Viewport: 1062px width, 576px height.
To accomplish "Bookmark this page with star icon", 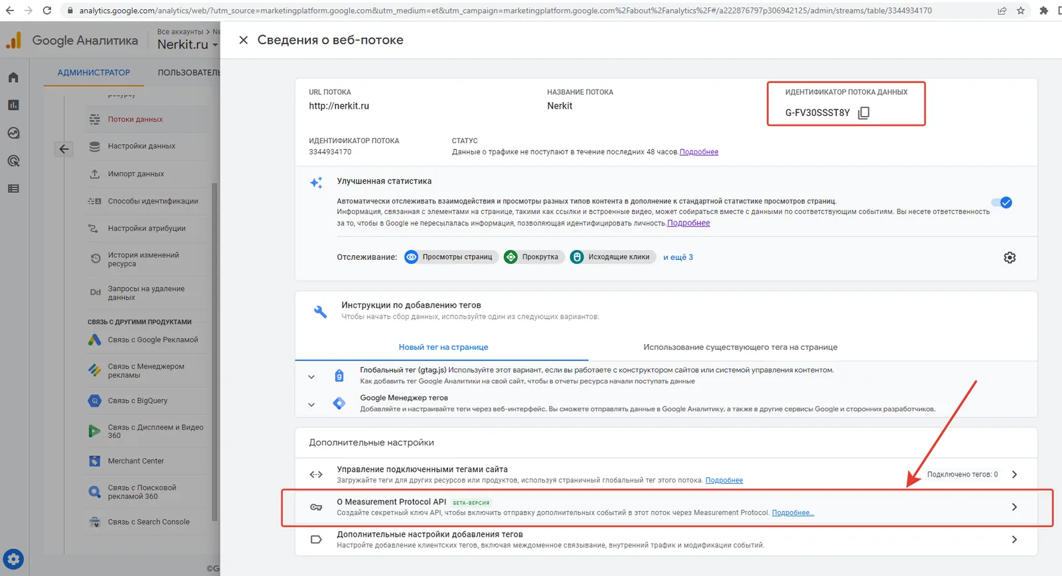I will [1021, 11].
